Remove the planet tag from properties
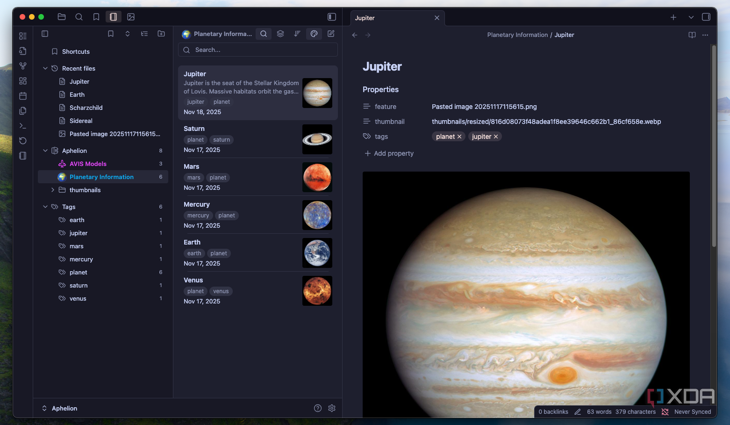The height and width of the screenshot is (425, 730). [x=459, y=137]
